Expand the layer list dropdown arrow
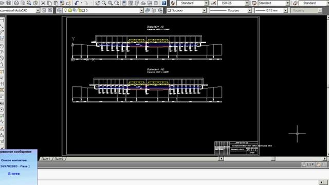Screen dimensions: 329x185 click(x=142, y=10)
